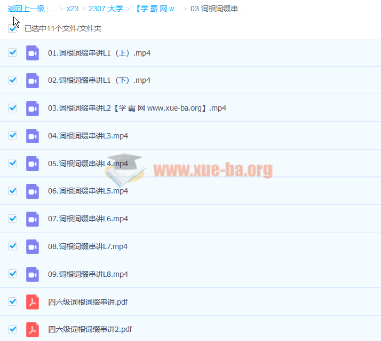Uncheck the 02.词根词缀串讲L1（下）.mp4 checkbox

pyautogui.click(x=13, y=80)
